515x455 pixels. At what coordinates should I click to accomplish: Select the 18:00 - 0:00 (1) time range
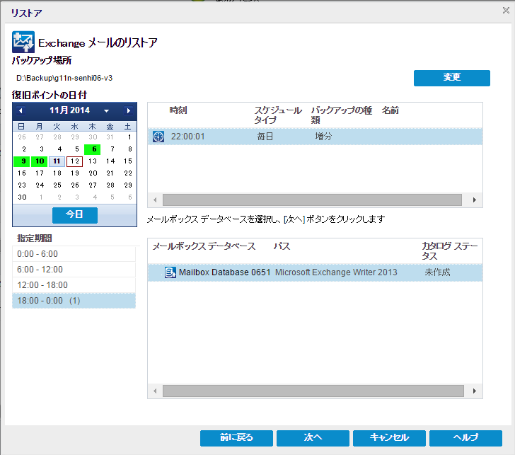tap(74, 301)
